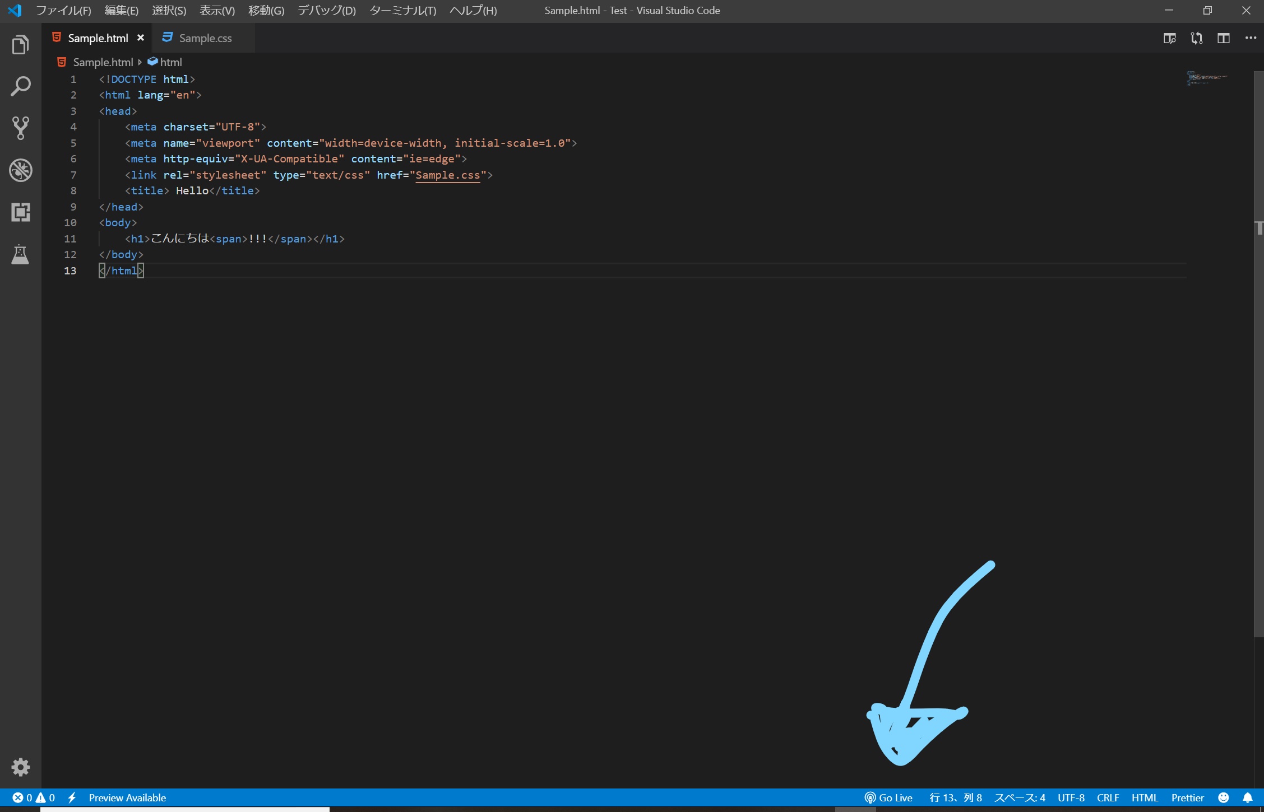Open the Extensions view icon
Image resolution: width=1264 pixels, height=812 pixels.
pyautogui.click(x=20, y=212)
